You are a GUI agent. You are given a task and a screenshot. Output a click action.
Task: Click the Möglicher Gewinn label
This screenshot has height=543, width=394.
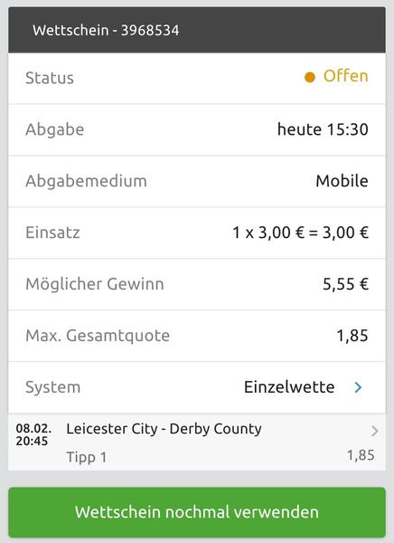point(95,284)
